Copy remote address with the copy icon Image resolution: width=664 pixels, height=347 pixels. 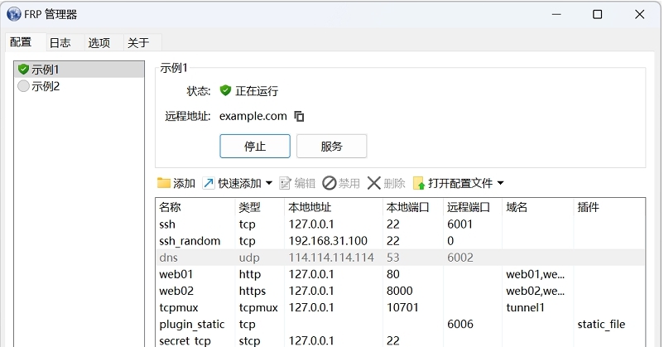(x=299, y=116)
